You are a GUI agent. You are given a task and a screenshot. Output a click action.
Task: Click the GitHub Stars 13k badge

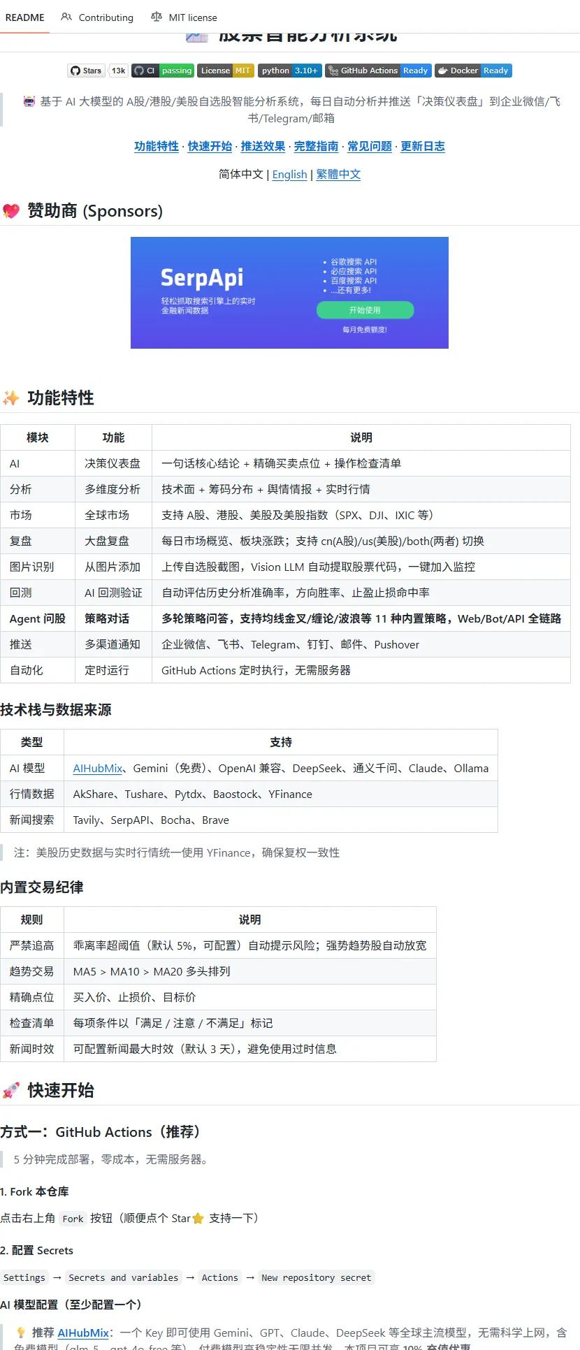pos(98,71)
